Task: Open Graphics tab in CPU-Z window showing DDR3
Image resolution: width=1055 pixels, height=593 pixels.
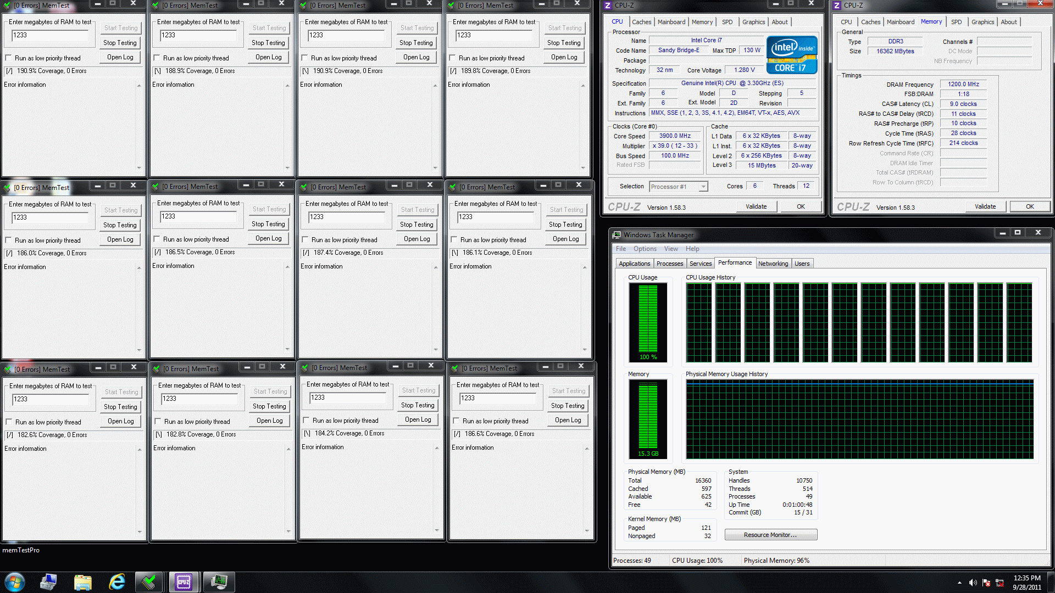Action: [x=982, y=22]
